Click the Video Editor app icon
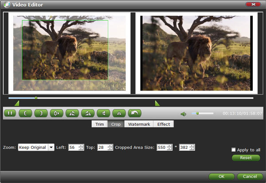This screenshot has width=266, height=183. [7, 4]
